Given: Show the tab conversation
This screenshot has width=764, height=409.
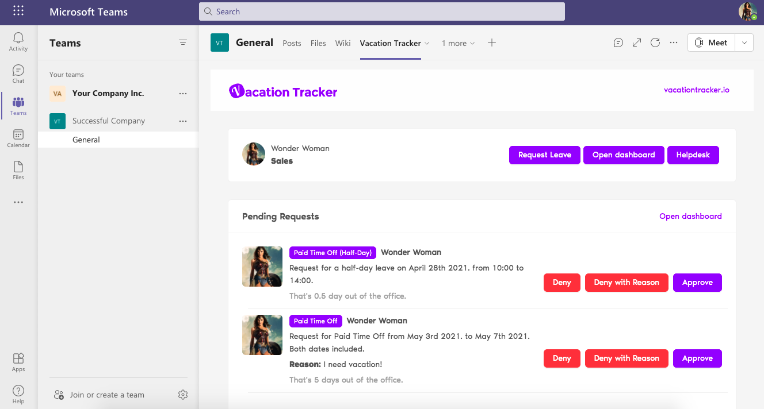Looking at the screenshot, I should pos(618,43).
